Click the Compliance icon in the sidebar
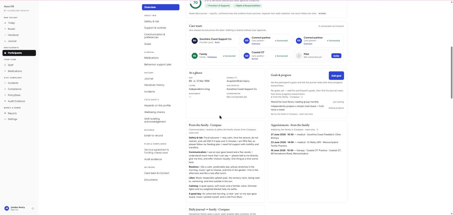453x215 pixels. point(5,89)
